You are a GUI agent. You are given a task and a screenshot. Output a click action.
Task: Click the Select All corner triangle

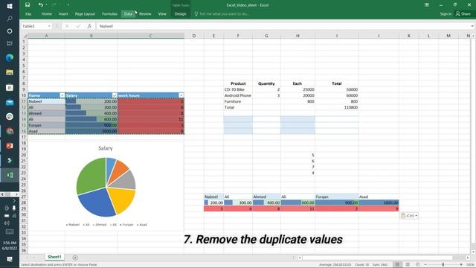[25, 36]
